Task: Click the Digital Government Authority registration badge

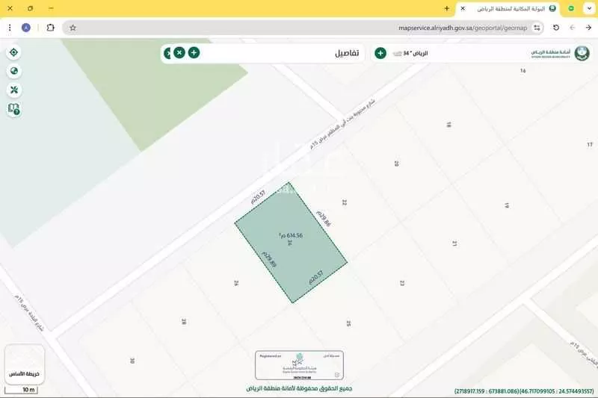Action: click(x=299, y=365)
